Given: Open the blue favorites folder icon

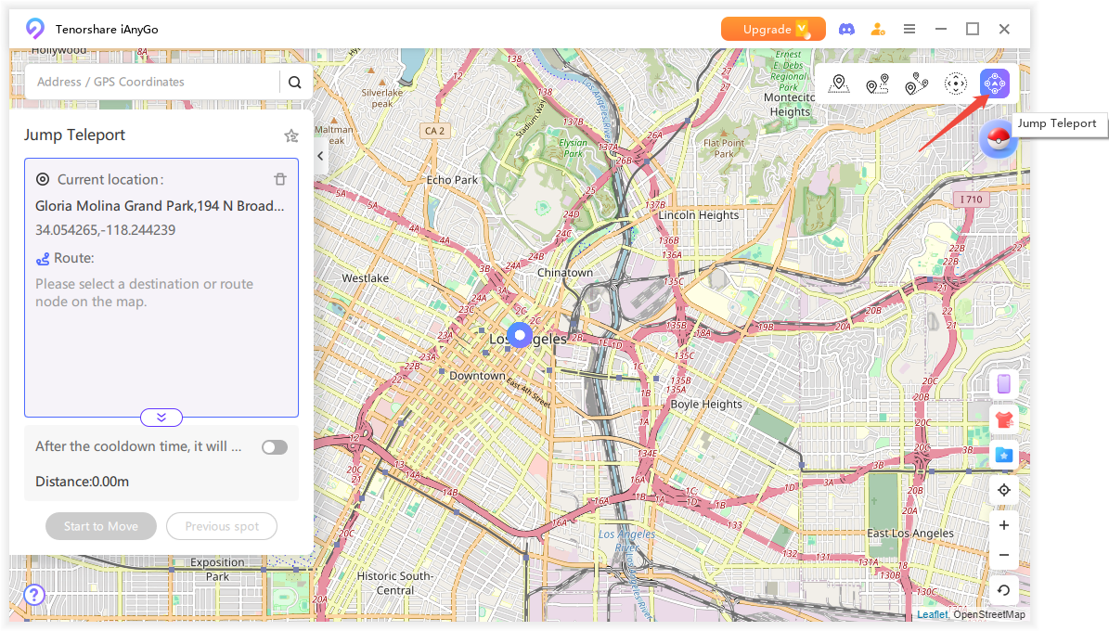Looking at the screenshot, I should [x=1003, y=455].
